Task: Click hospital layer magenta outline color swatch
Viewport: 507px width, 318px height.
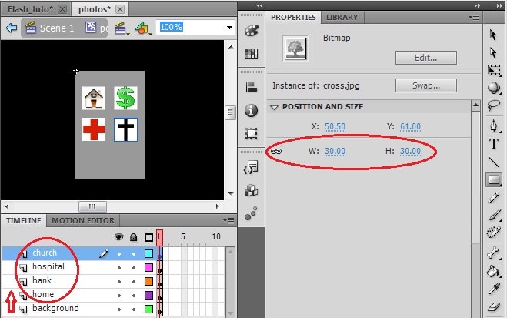Action: (x=148, y=267)
